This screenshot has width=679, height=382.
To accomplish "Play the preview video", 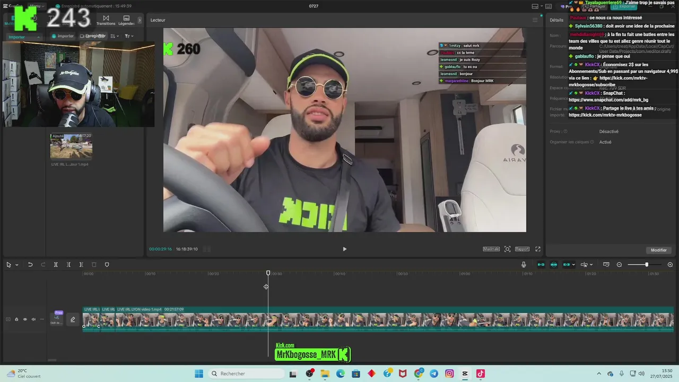I will tap(344, 249).
